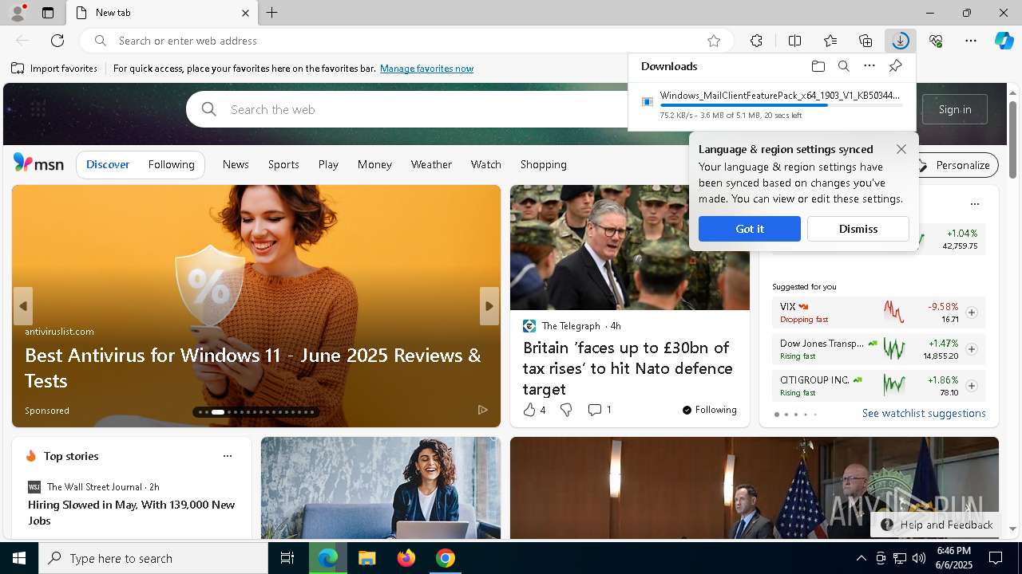
Task: Open Britain faces tax rises article
Action: click(x=628, y=368)
